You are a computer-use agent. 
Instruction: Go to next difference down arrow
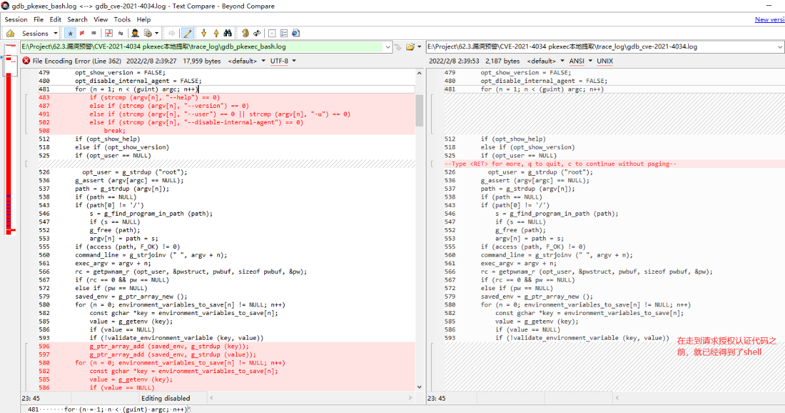tap(204, 33)
